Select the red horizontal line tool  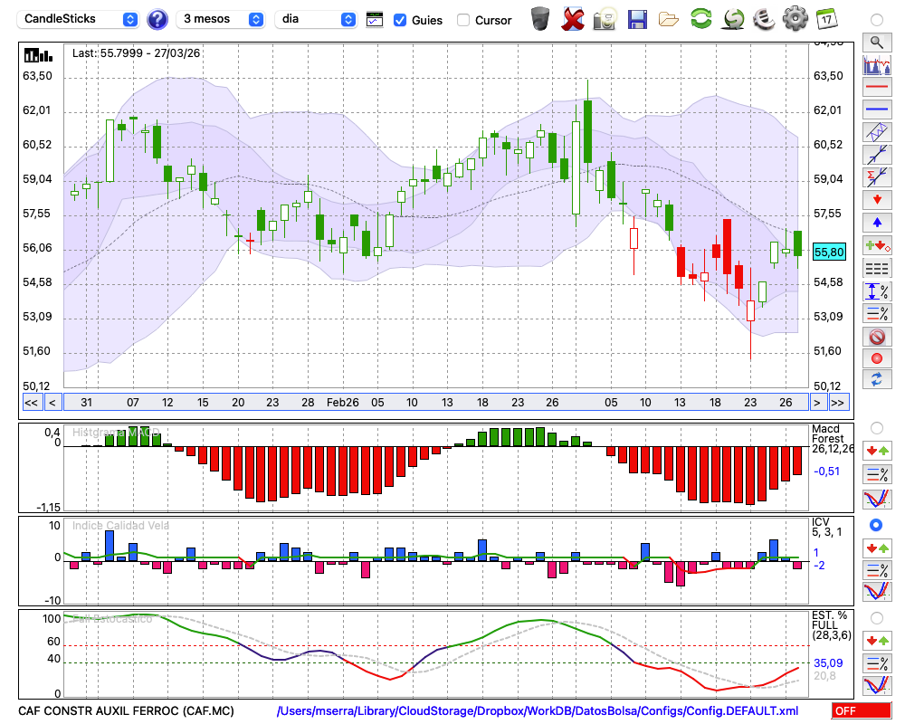(876, 87)
